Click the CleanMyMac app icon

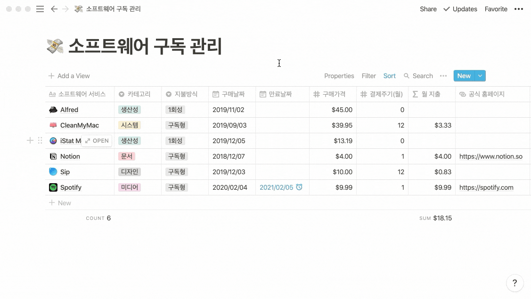coord(53,125)
